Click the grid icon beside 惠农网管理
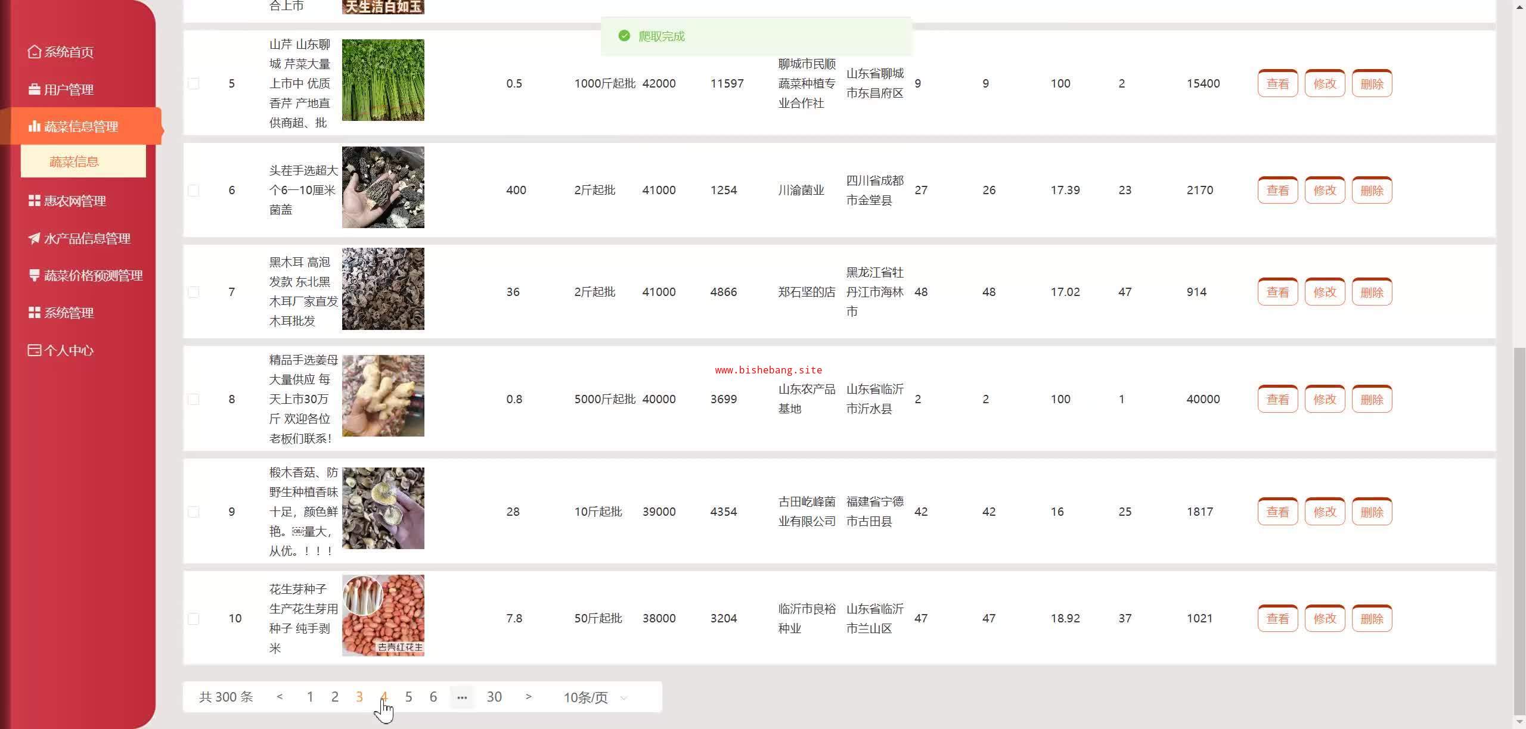1526x729 pixels. point(34,201)
